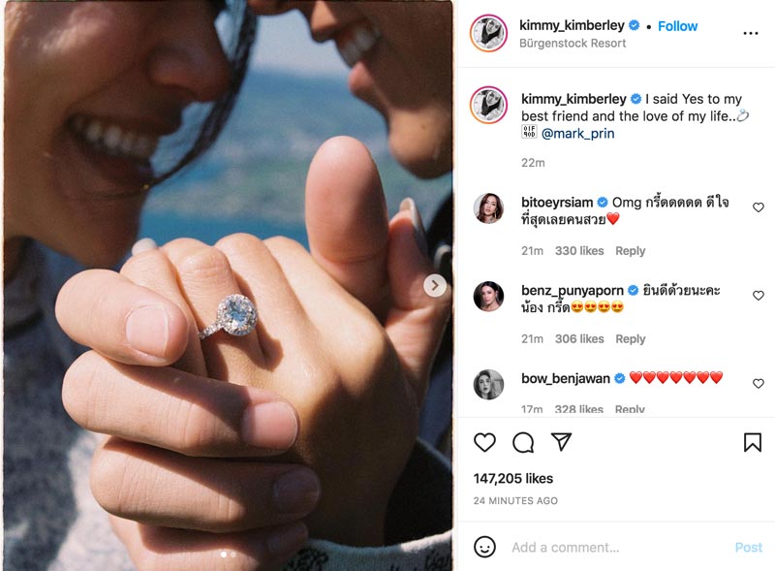Like bow_benjawan's comment with the heart
Viewport: 775px width, 571px height.
coord(759,384)
